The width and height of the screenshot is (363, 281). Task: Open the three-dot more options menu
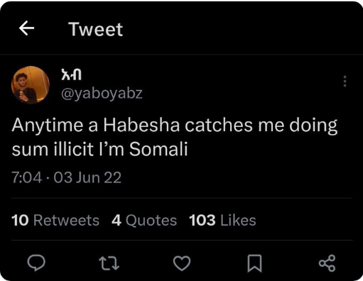(345, 82)
